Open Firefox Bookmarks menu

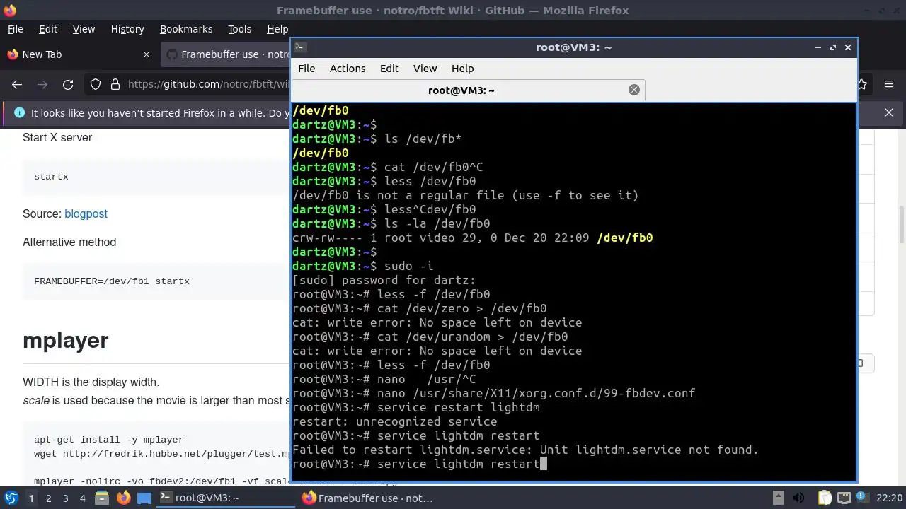tap(186, 29)
